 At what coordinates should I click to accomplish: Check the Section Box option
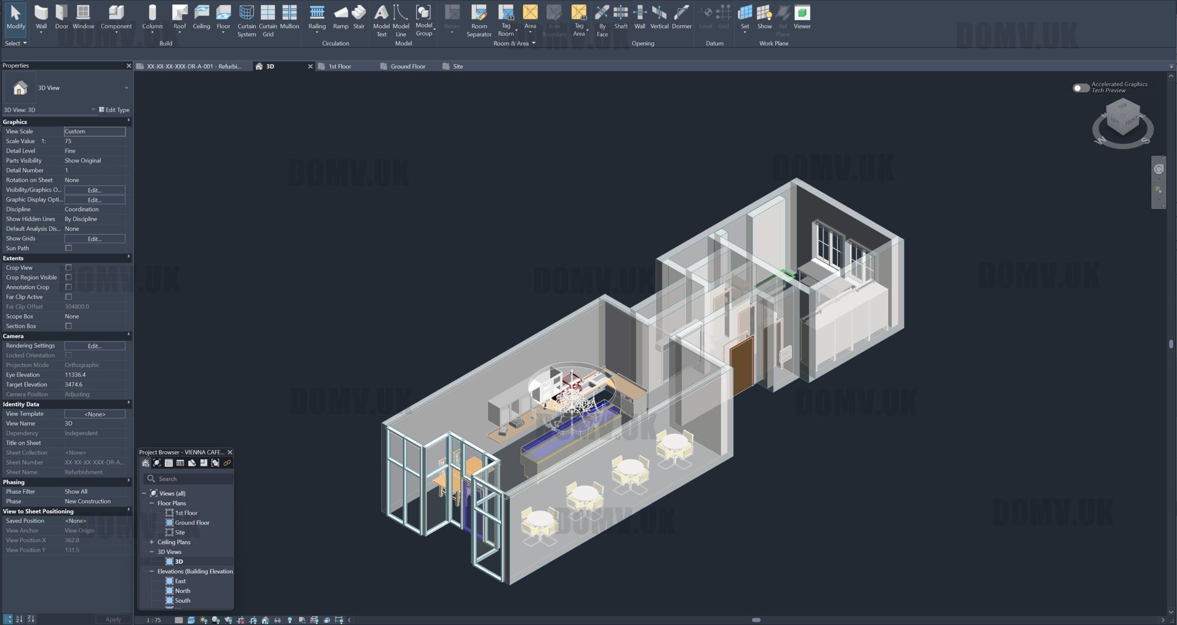tap(69, 326)
